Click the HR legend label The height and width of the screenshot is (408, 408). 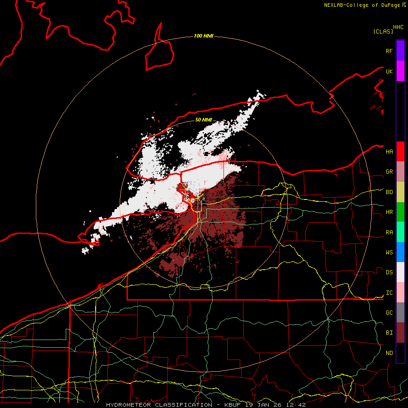pyautogui.click(x=389, y=212)
